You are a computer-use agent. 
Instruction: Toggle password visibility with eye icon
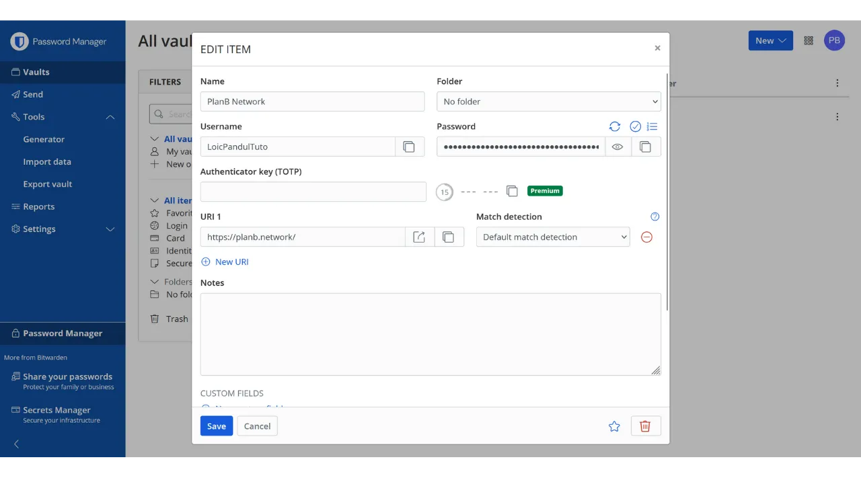click(617, 147)
